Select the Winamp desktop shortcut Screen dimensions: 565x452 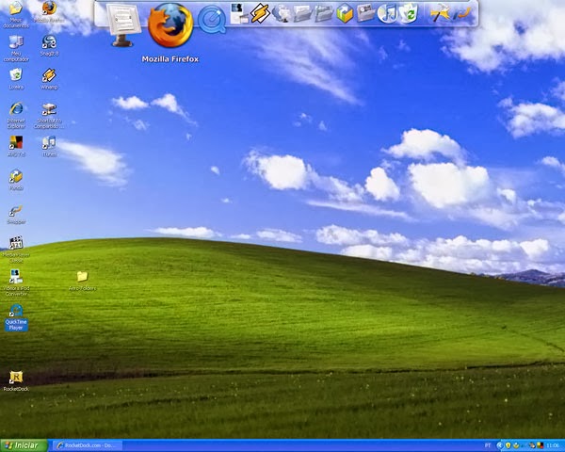(x=49, y=78)
